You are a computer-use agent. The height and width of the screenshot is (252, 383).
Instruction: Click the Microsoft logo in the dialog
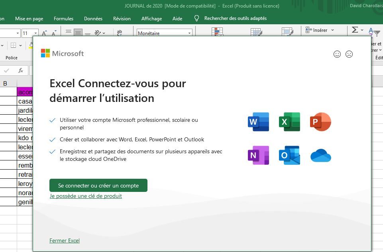62,53
